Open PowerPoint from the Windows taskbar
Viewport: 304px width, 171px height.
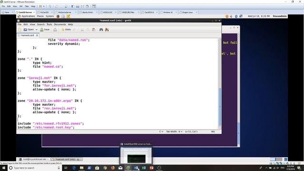tap(152, 168)
